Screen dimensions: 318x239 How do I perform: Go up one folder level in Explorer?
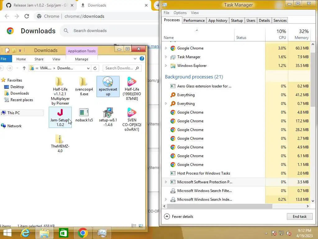[24, 68]
